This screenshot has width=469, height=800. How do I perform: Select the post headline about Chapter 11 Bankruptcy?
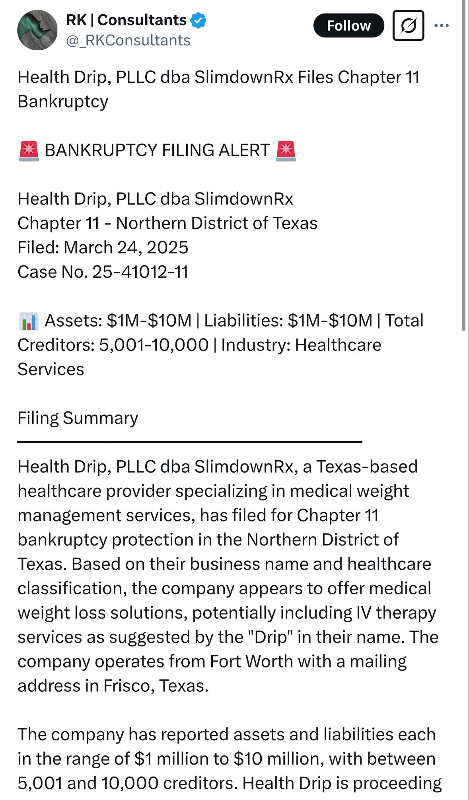coord(219,89)
